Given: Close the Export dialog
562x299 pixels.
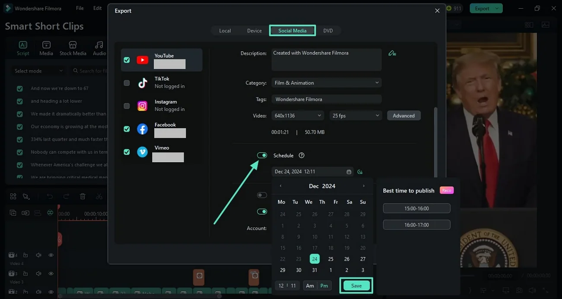Looking at the screenshot, I should tap(437, 11).
